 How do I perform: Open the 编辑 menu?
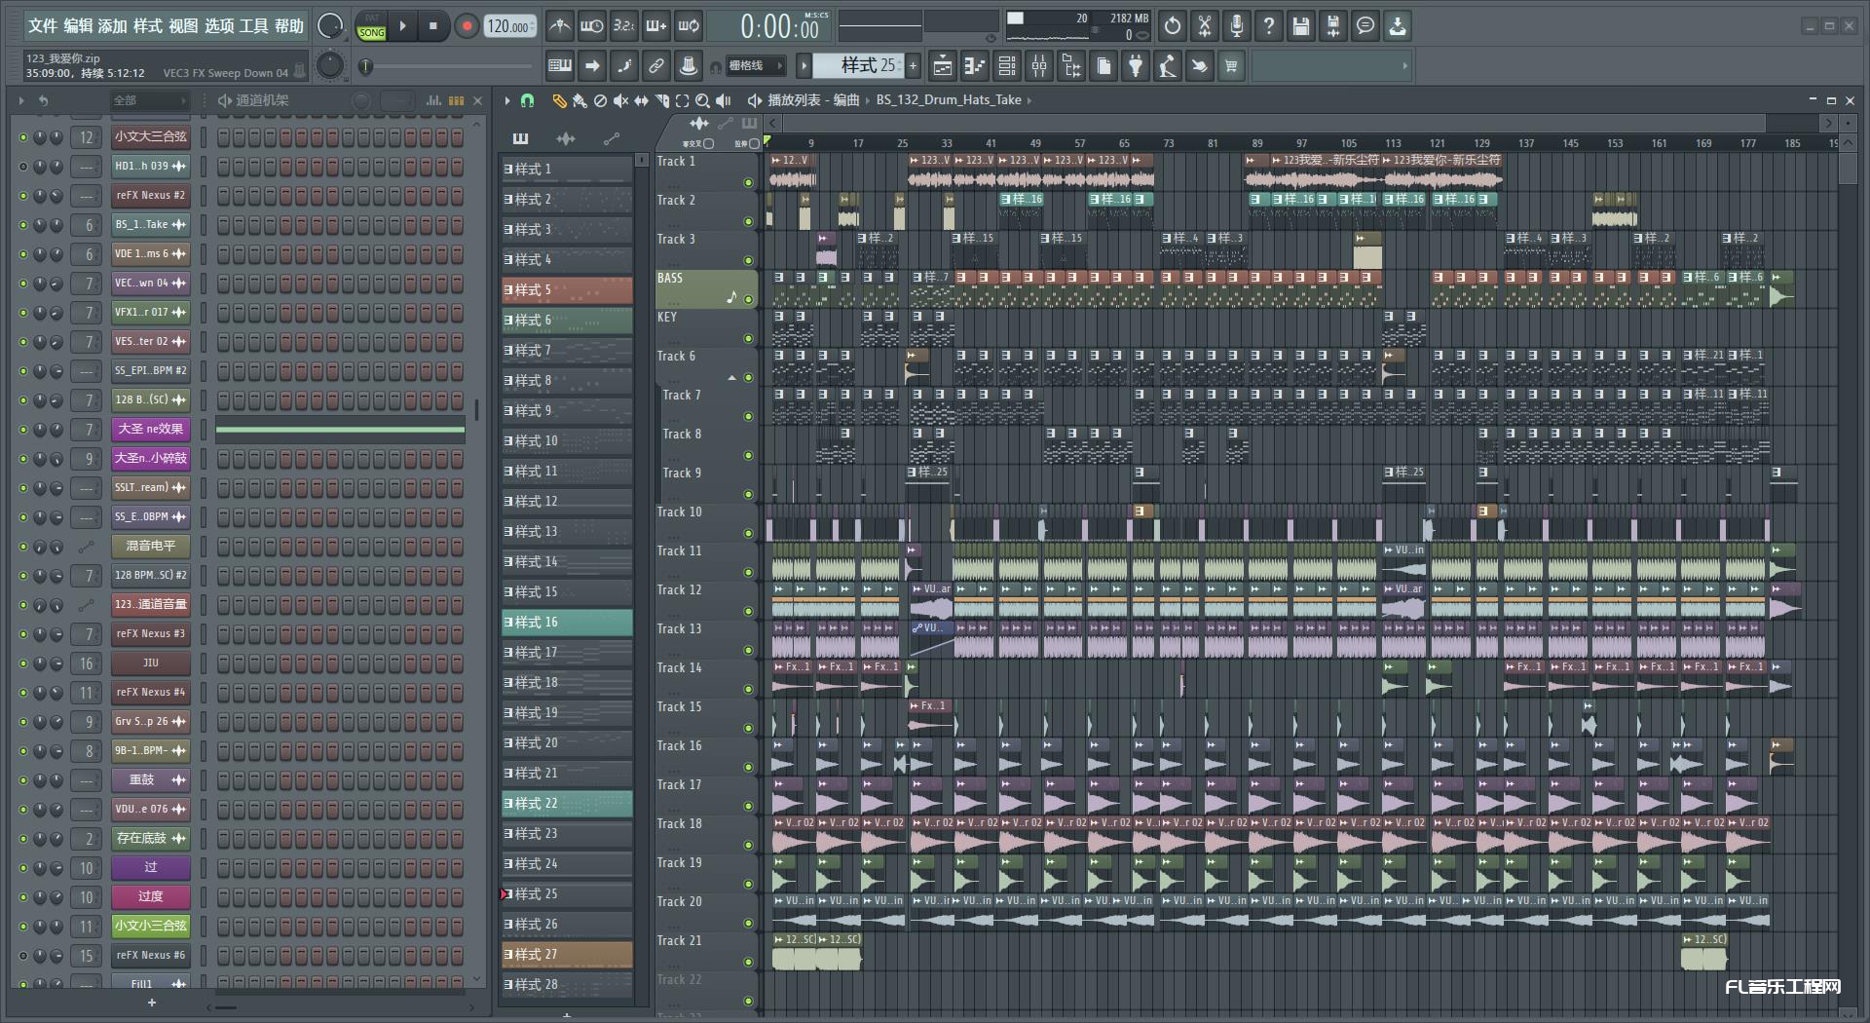click(x=78, y=26)
